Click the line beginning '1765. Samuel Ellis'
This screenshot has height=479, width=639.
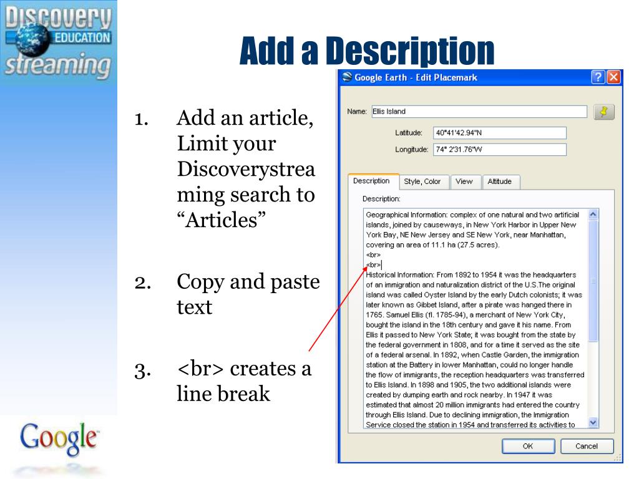pos(464,315)
